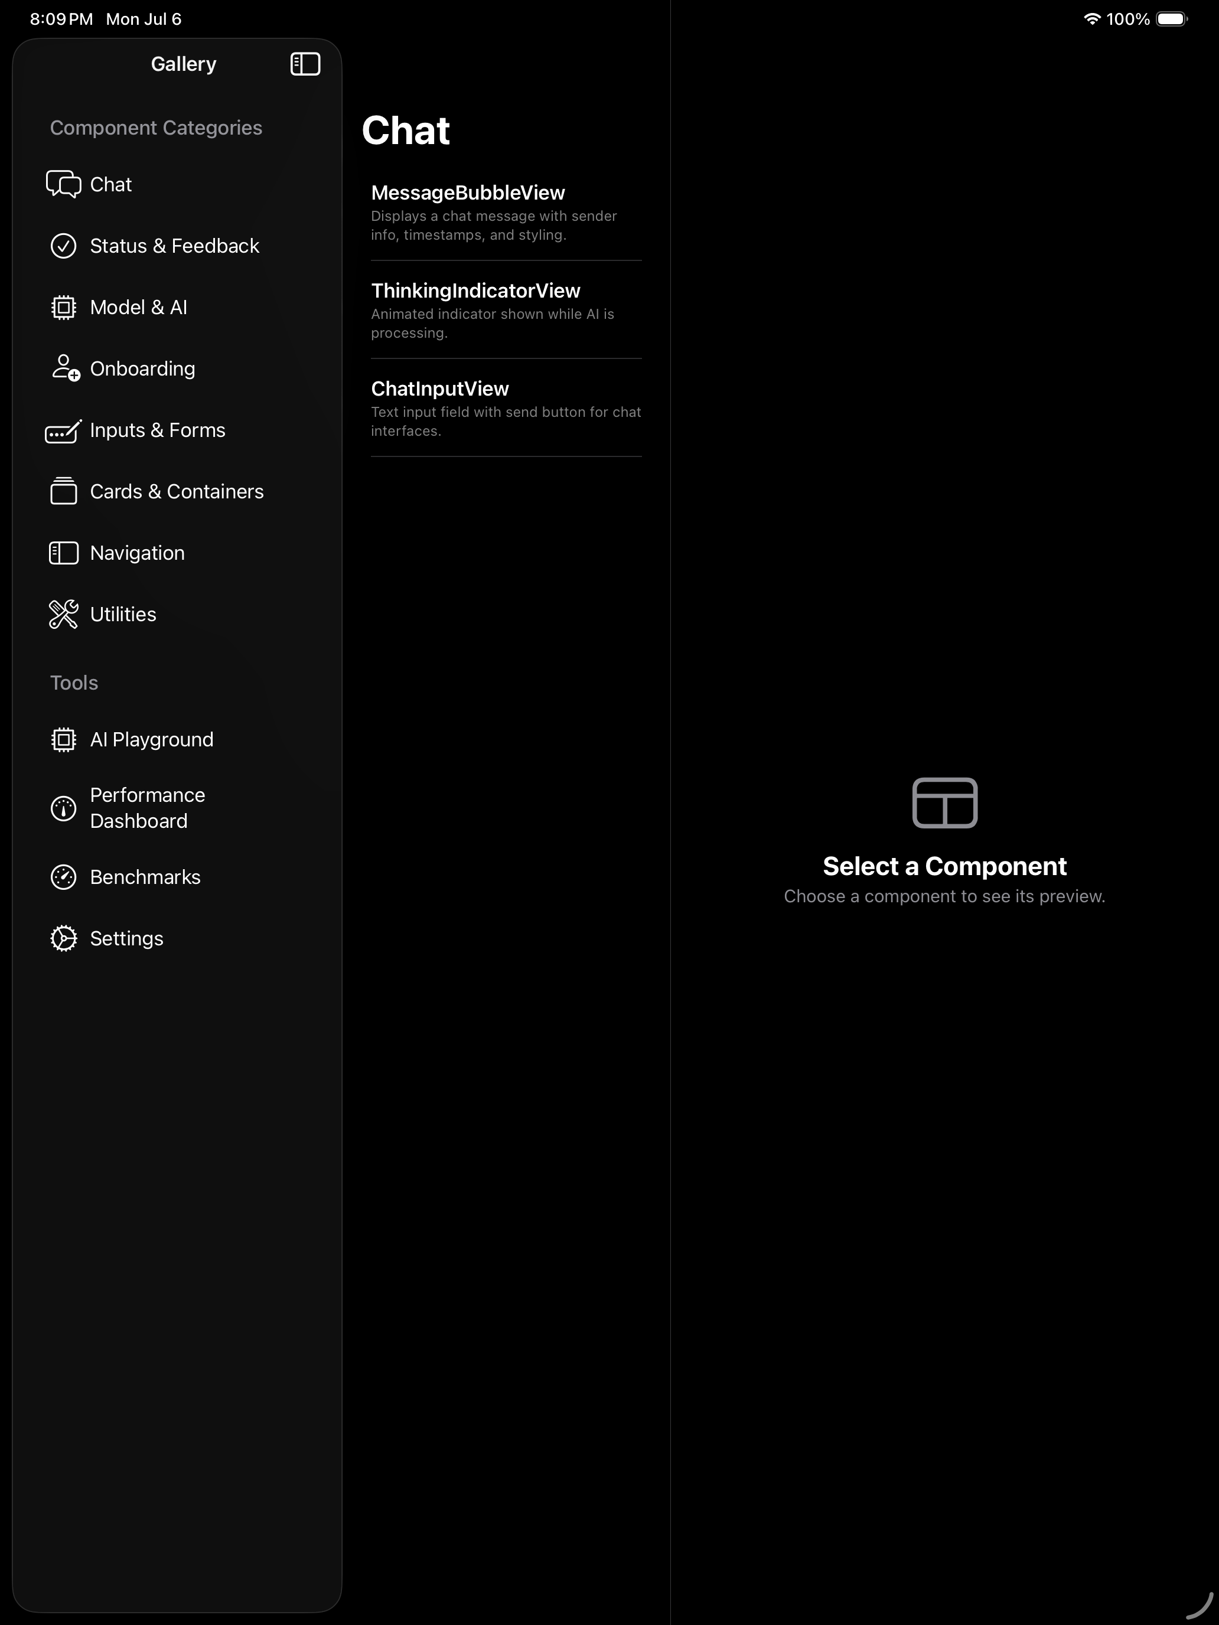This screenshot has width=1219, height=1625.
Task: Click the Select a Component placeholder icon
Action: pos(944,802)
